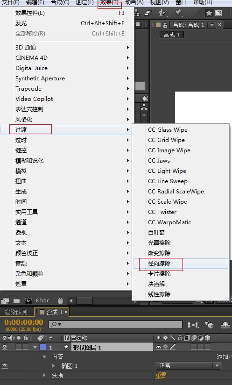Image resolution: width=232 pixels, height=385 pixels.
Task: Collapse the 内容 group triangle
Action: [44, 356]
